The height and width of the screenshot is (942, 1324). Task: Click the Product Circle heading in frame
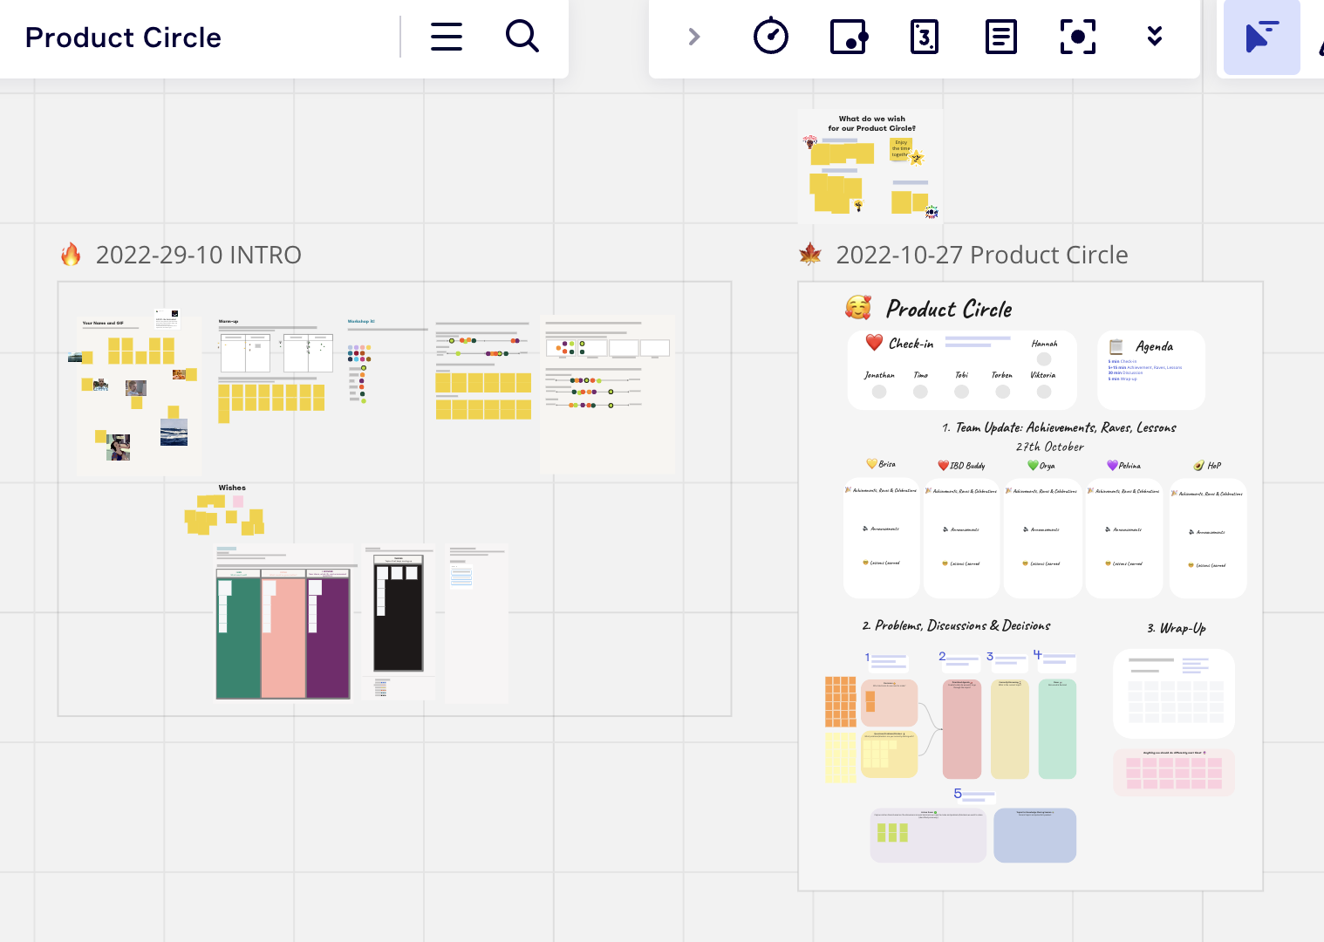tap(949, 309)
